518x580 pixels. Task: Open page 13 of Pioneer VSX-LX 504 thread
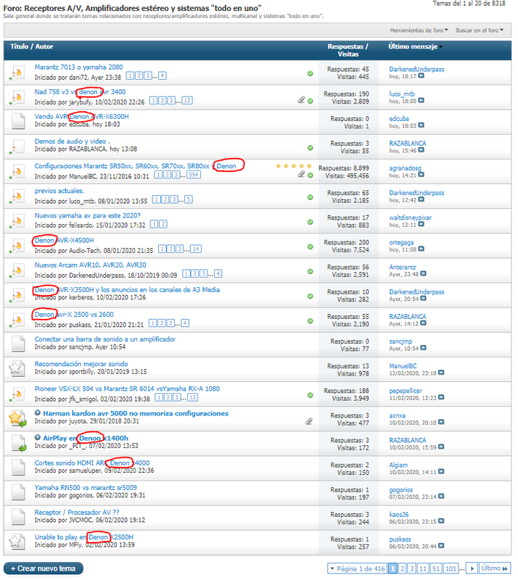click(192, 397)
